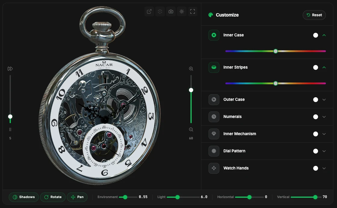The image size is (337, 208).
Task: Click the Inner Case hue slider handle
Action: (x=276, y=51)
